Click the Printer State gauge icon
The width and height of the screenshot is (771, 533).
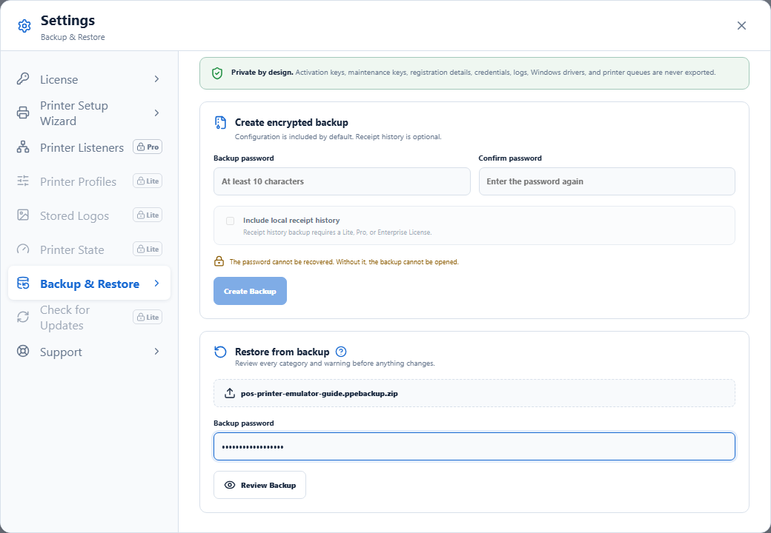(x=23, y=249)
